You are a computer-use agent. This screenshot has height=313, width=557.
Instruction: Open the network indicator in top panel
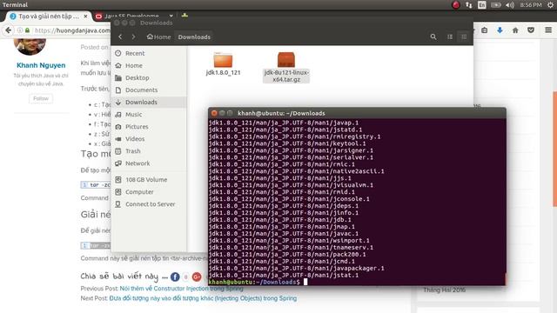point(469,5)
